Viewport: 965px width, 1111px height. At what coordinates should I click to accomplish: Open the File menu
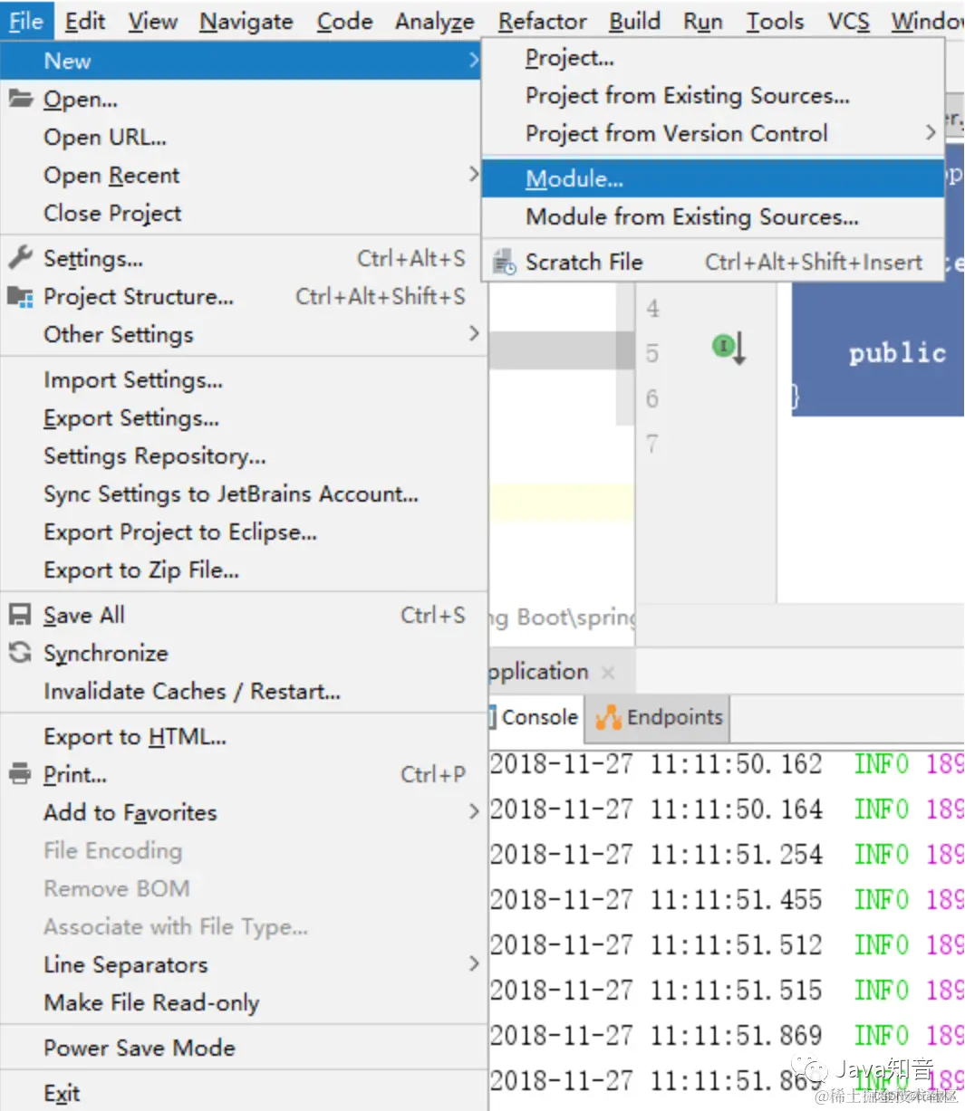[x=26, y=21]
